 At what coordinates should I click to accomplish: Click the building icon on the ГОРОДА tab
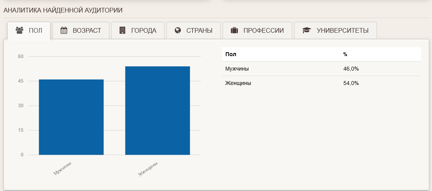tap(122, 30)
